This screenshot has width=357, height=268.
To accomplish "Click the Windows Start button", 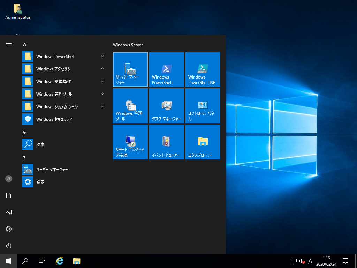I will pyautogui.click(x=8, y=261).
